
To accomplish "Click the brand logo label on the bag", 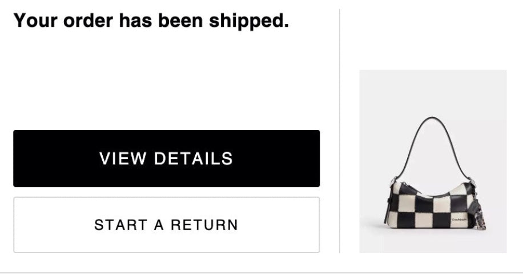I will (458, 219).
